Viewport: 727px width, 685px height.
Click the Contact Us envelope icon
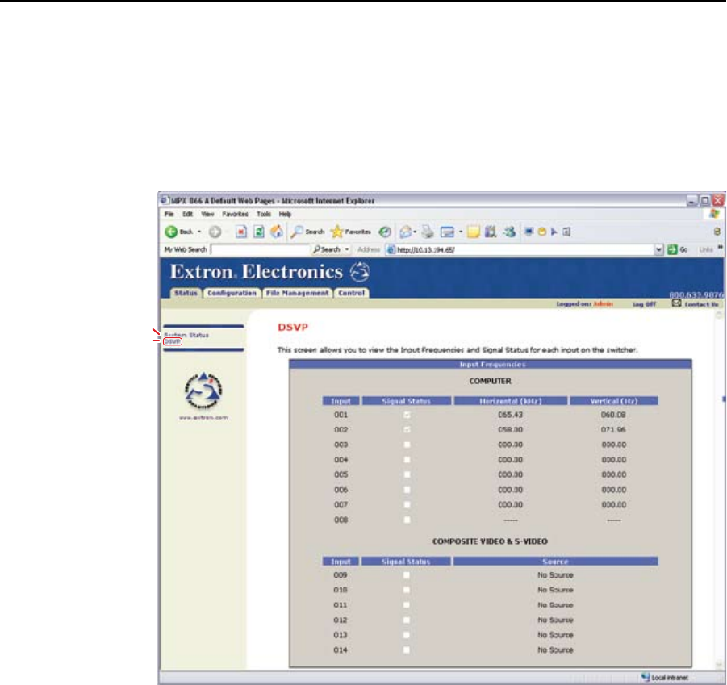tap(677, 304)
